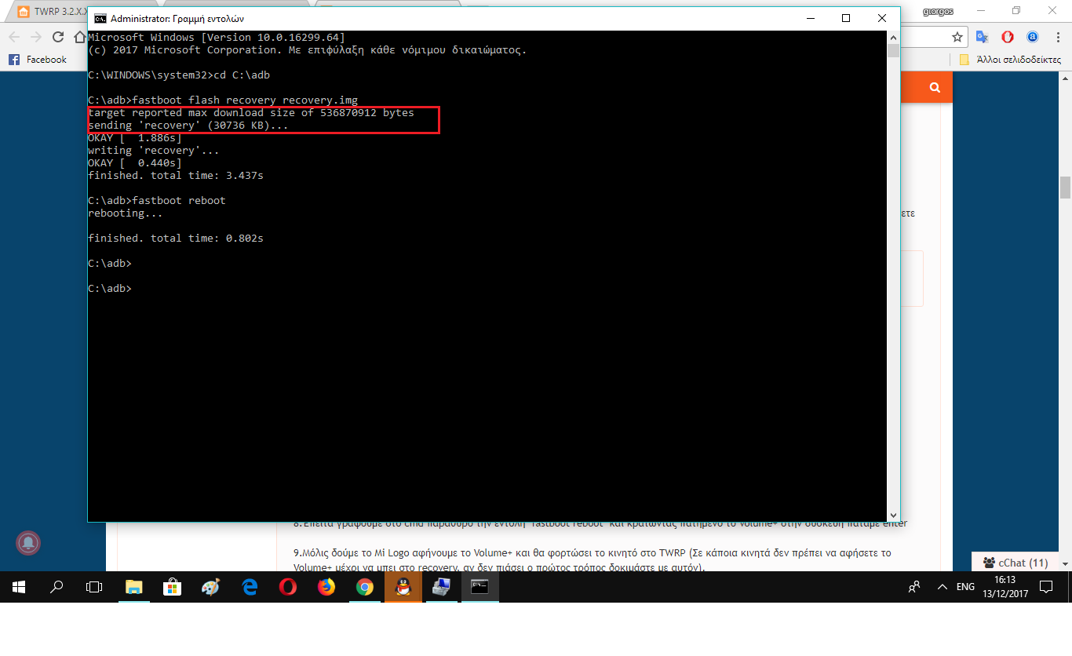
Task: Click the notification bell on webpage
Action: (28, 542)
